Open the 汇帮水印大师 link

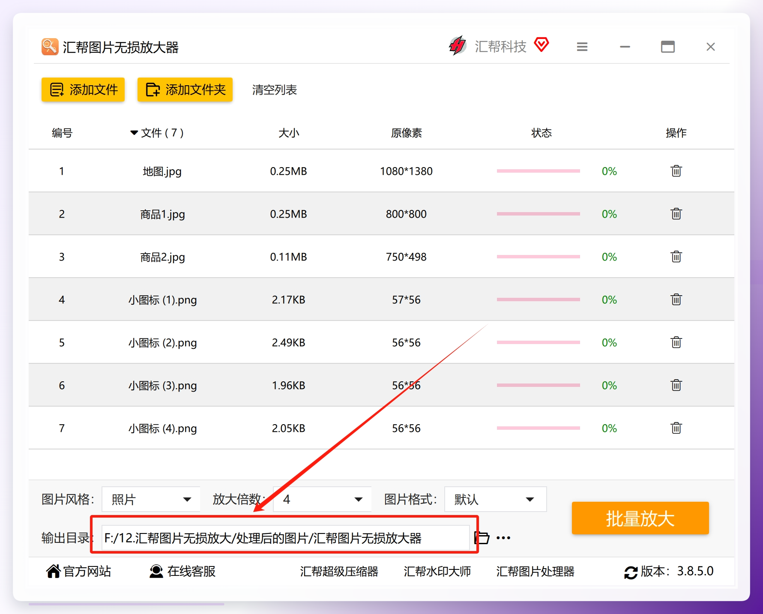tap(437, 572)
